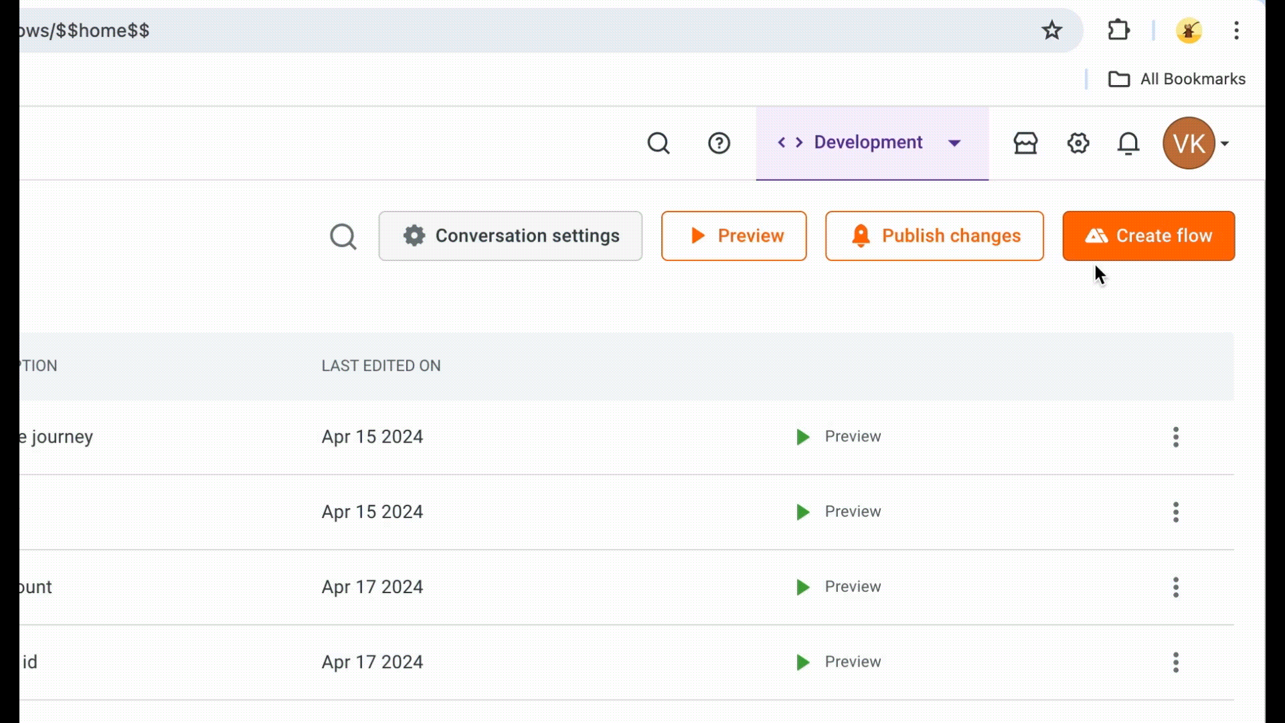Preview the Apr 15 unnamed flow
The height and width of the screenshot is (723, 1285).
tap(837, 511)
